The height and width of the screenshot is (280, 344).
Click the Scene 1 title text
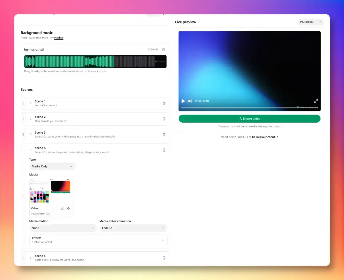click(x=40, y=101)
